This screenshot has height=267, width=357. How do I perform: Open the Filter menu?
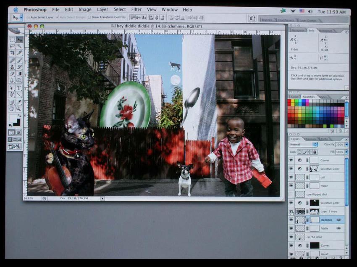136,9
